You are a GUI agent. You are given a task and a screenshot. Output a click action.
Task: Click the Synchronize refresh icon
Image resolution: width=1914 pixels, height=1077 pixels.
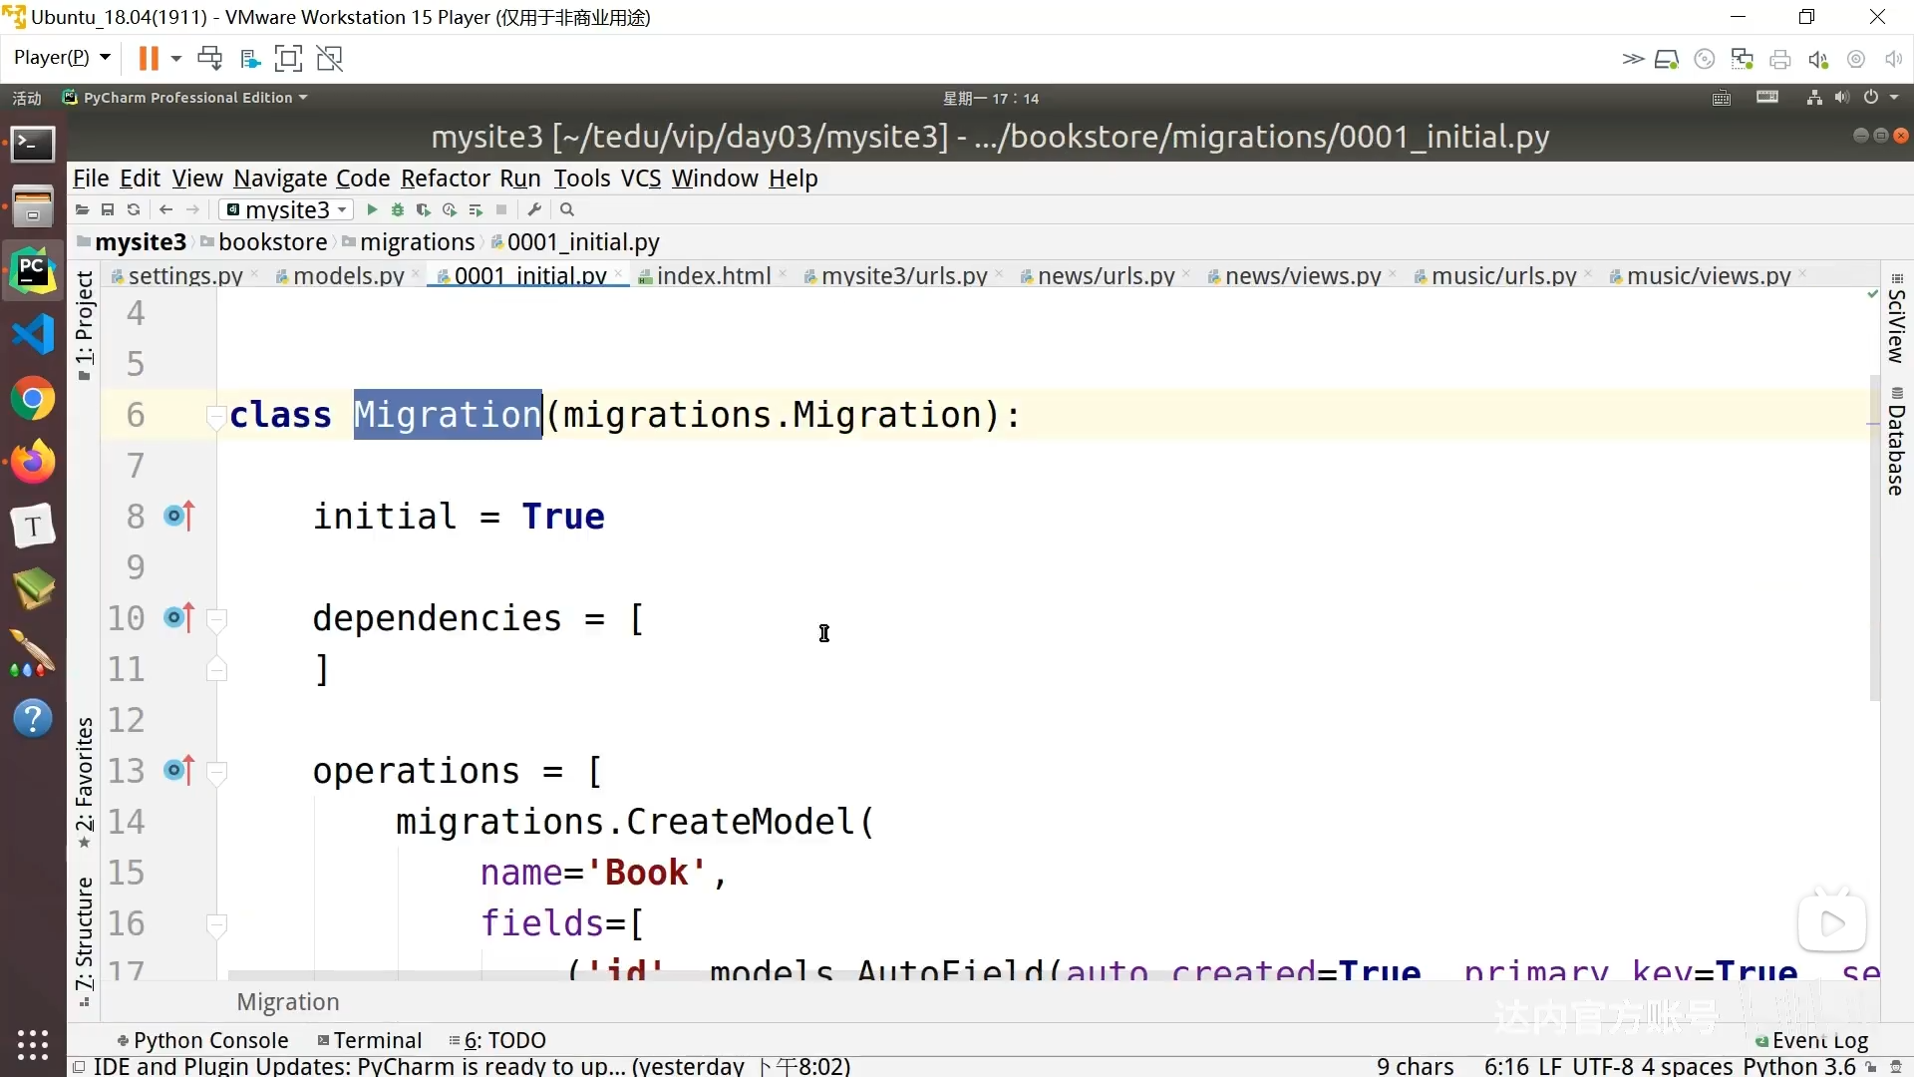coord(134,209)
